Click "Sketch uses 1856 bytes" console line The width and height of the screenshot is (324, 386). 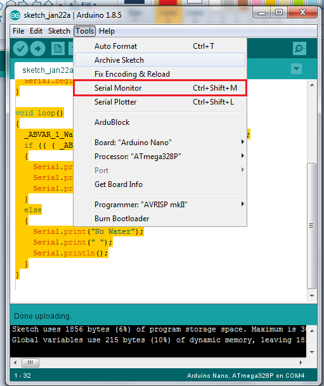tap(159, 329)
